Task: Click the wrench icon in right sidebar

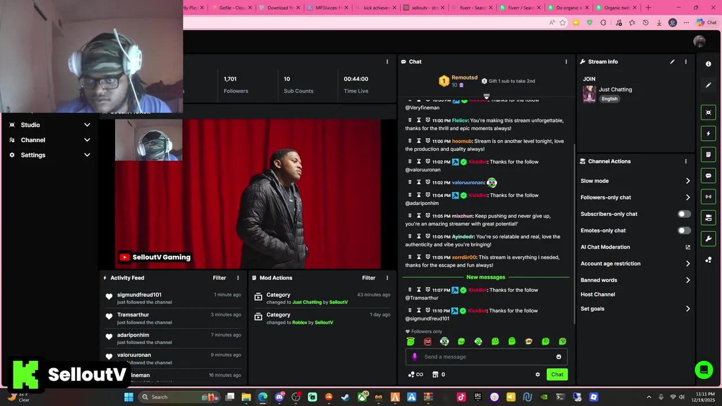Action: pos(708,239)
